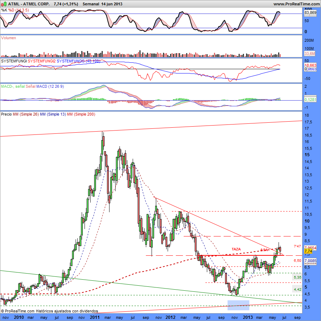The image size is (321, 321).
Task: Click the 7'47 price annotation
Action: 297,246
